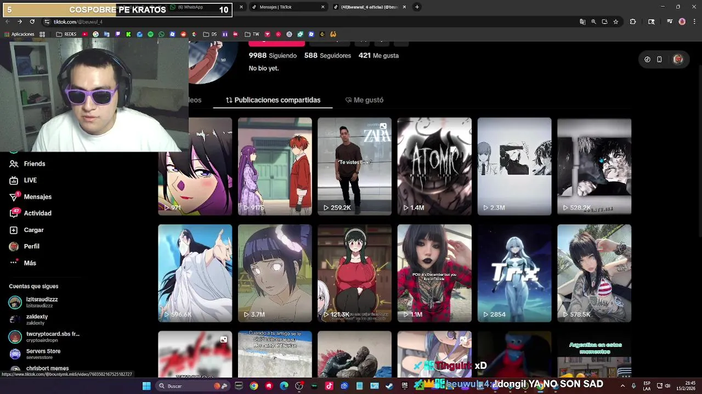View site information icon in address bar

tap(47, 22)
